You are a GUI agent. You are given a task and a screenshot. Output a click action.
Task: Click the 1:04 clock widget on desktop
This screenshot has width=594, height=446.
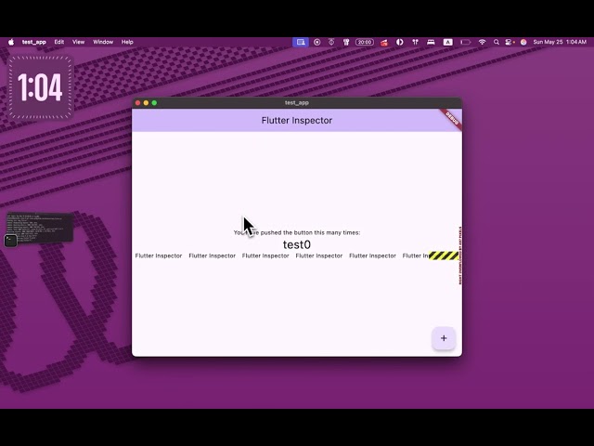[x=40, y=87]
